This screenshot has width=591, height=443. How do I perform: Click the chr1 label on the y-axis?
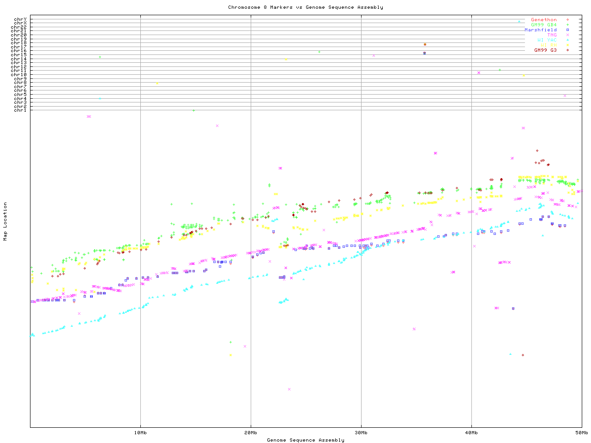pyautogui.click(x=20, y=110)
